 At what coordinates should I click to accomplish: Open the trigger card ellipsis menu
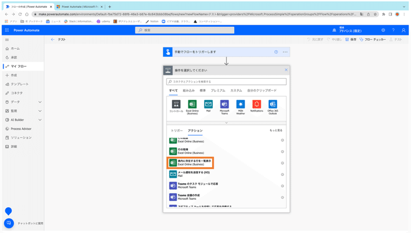pos(285,52)
